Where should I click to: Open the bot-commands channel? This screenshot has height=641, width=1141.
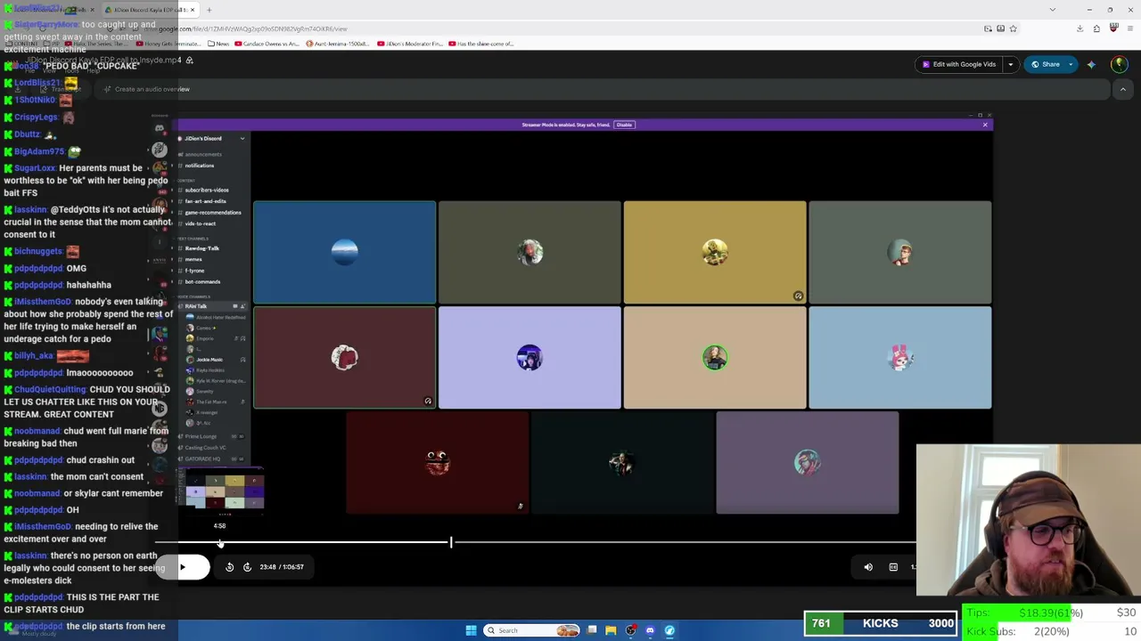(202, 282)
